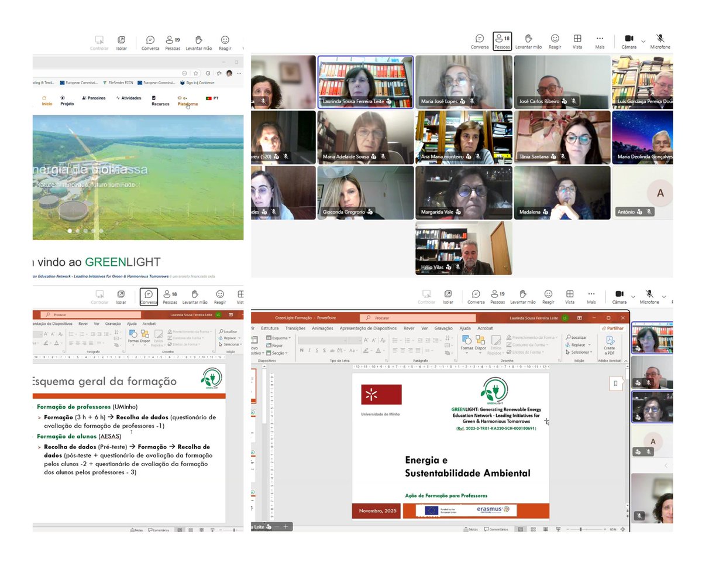
Task: Open Rever tab in the 'Esquema geral' PowerPoint
Action: (83, 323)
